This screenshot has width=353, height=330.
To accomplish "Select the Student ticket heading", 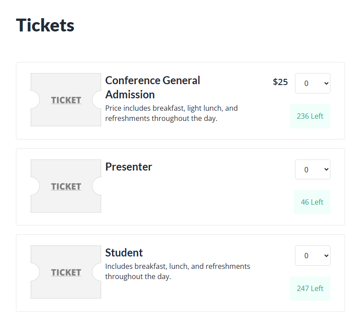I will [x=124, y=253].
